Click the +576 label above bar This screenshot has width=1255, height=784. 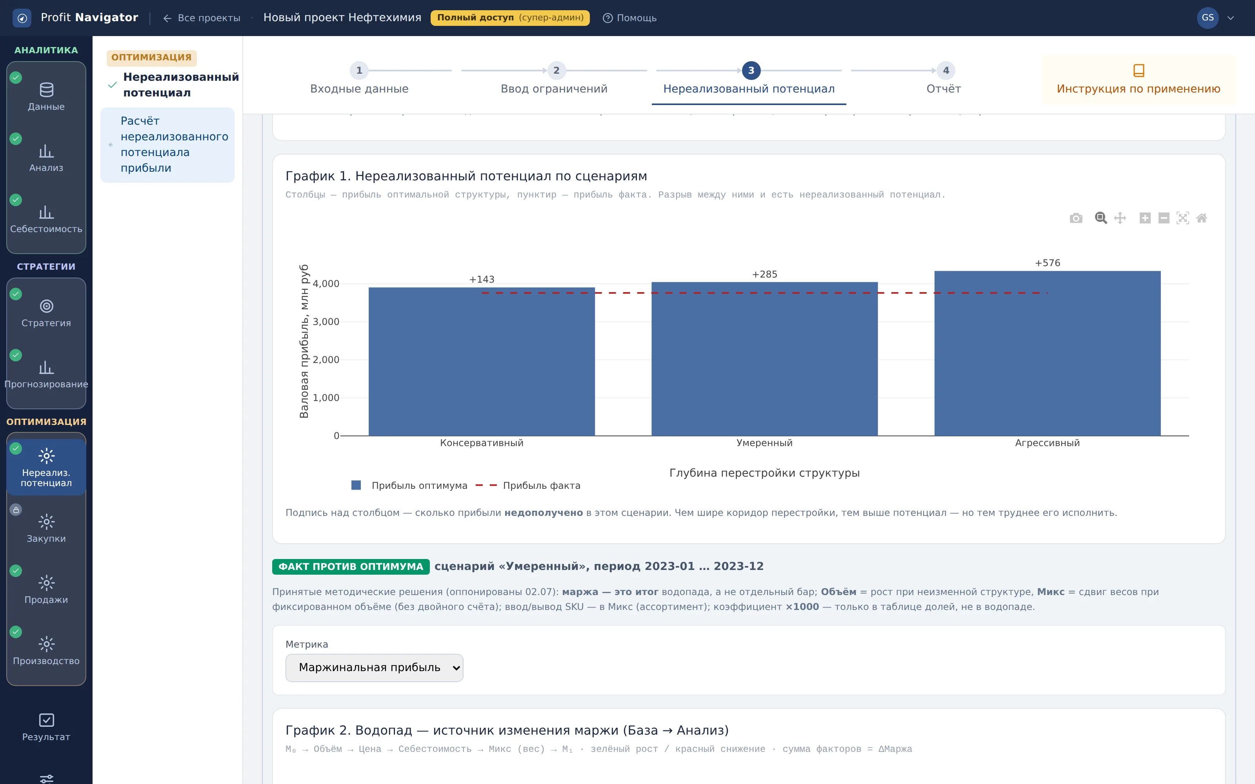point(1048,263)
